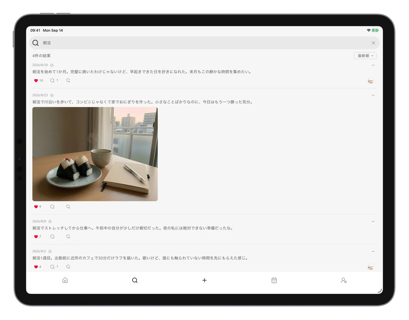409x320 pixels.
Task: Open the visibility icon beside date 2026/8/23
Action: pyautogui.click(x=52, y=95)
